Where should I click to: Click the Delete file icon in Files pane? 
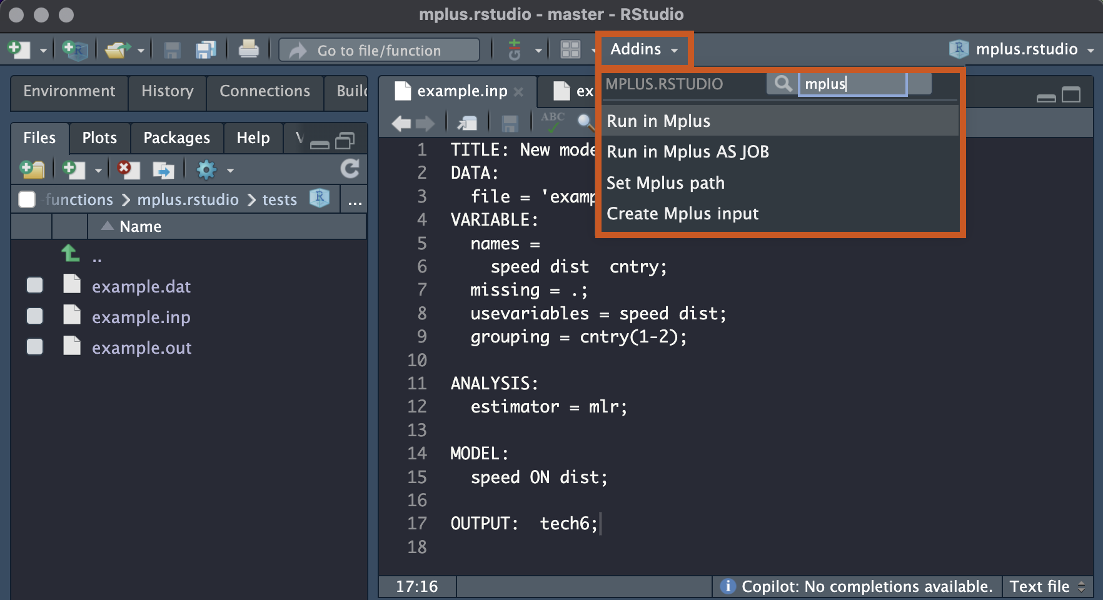point(128,169)
